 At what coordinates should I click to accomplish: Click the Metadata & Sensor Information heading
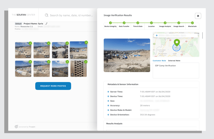click(x=123, y=84)
